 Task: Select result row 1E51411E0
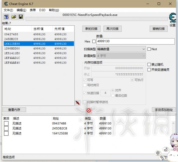pyautogui.click(x=39, y=53)
